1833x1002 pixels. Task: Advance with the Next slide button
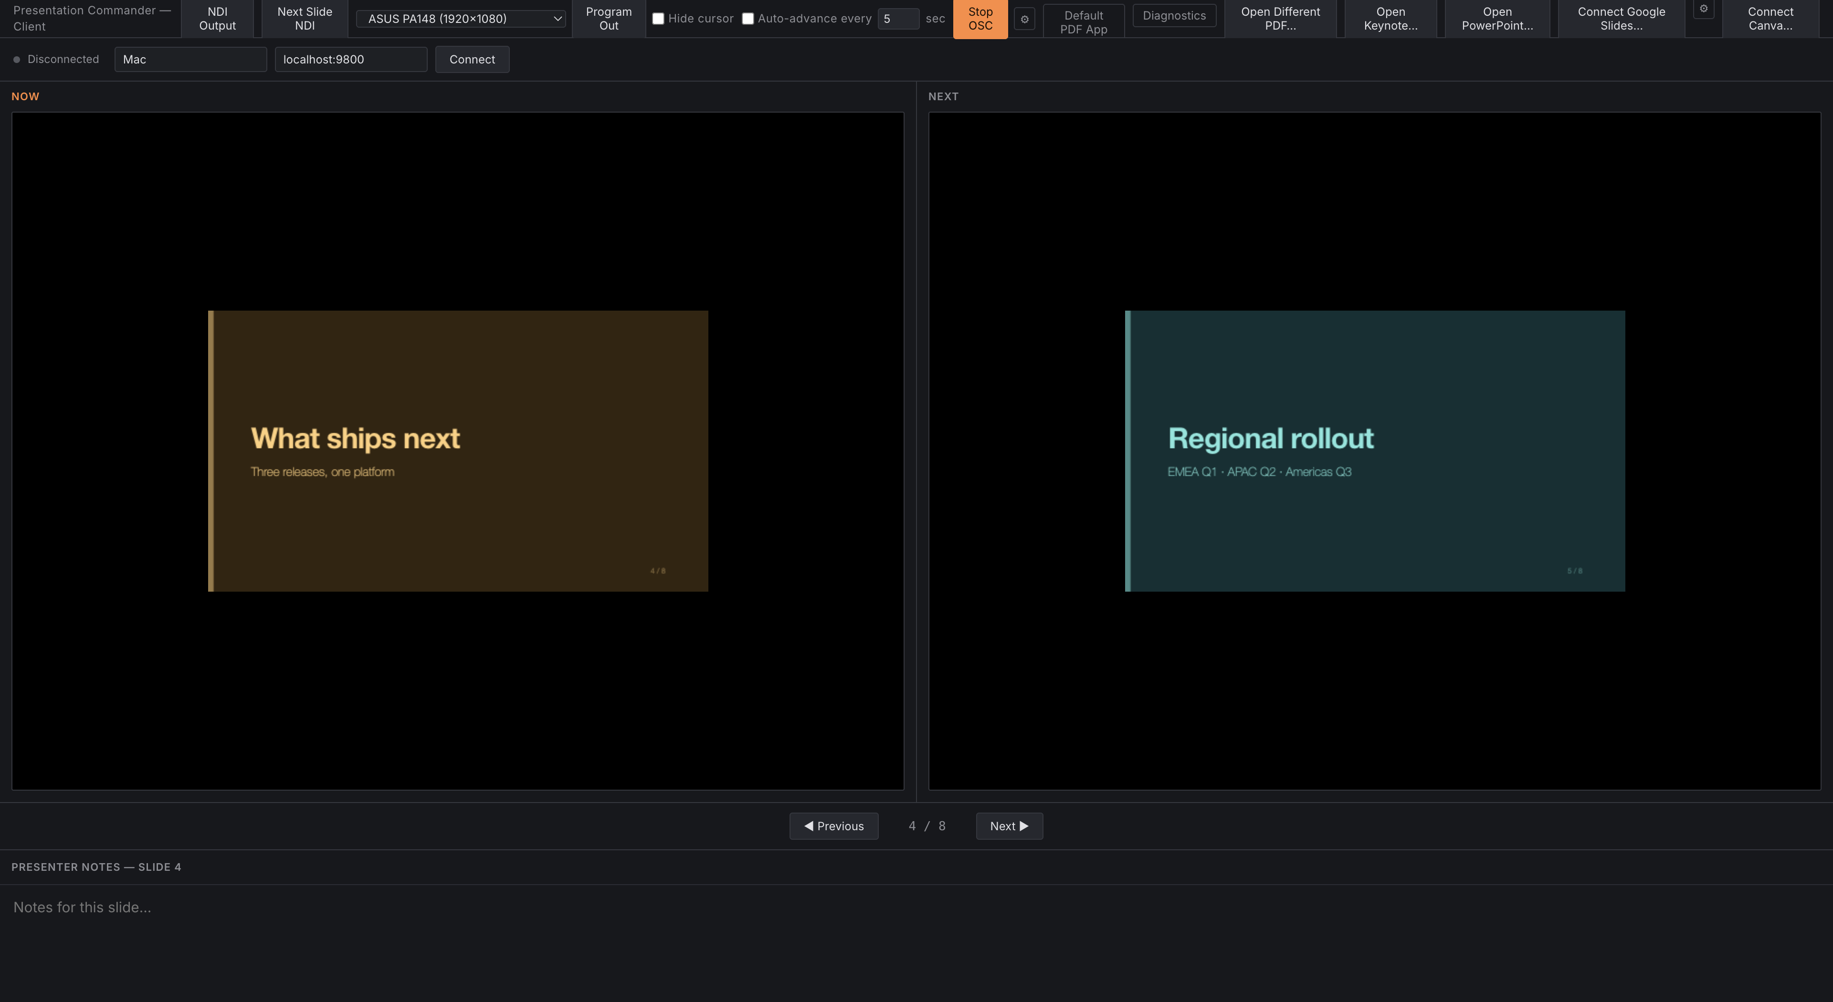1009,825
